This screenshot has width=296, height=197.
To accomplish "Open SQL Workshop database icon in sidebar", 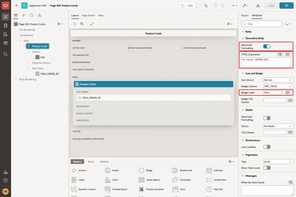I will pos(5,25).
